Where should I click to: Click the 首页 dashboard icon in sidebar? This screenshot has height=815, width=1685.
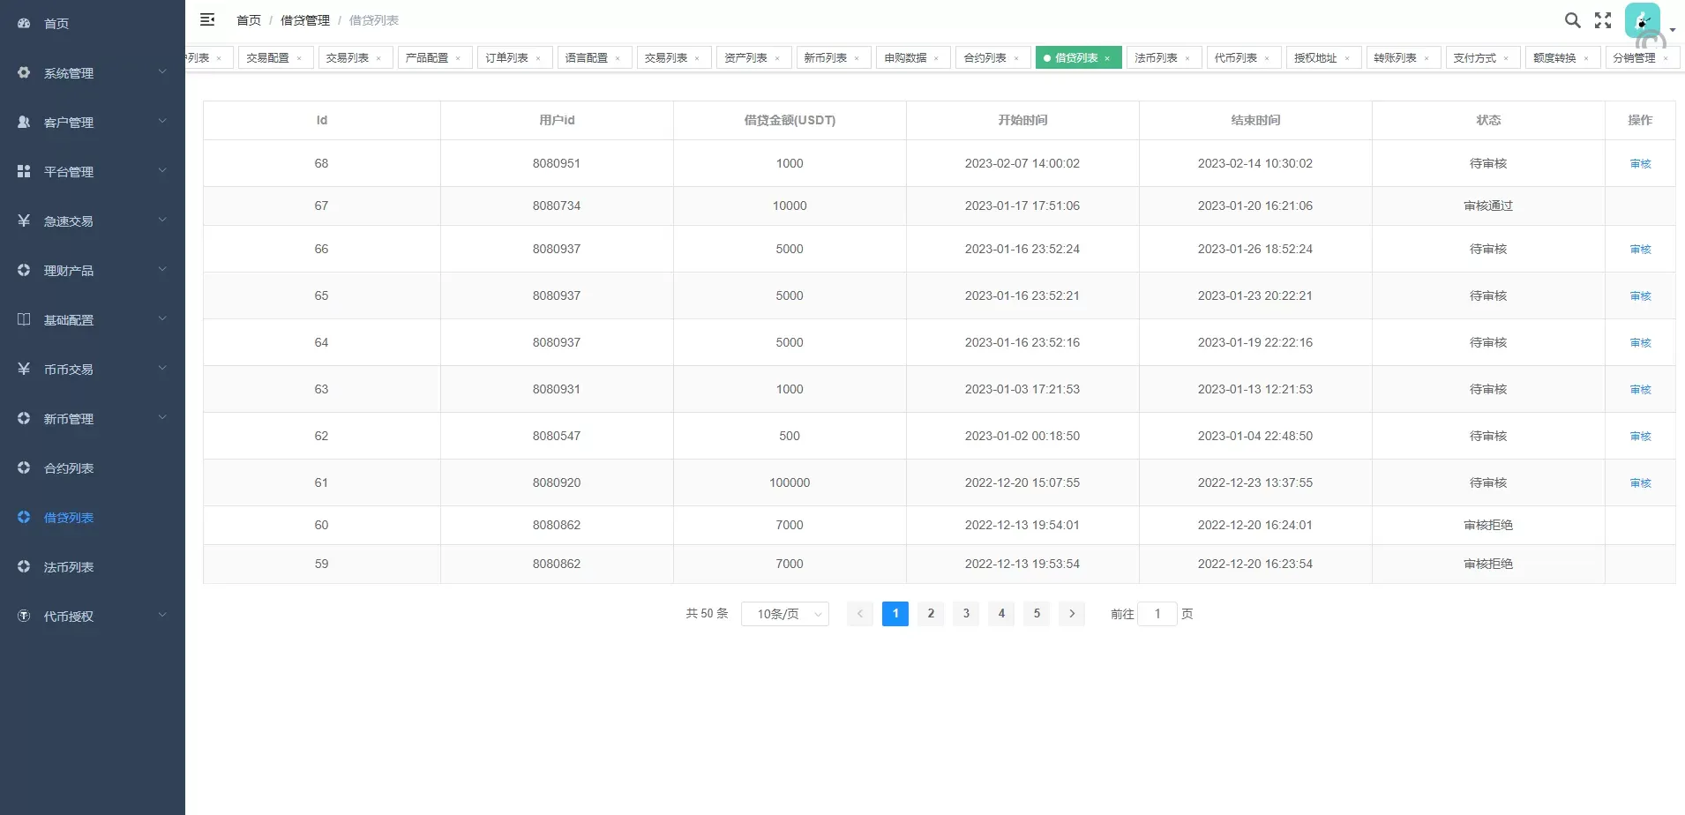[x=24, y=23]
